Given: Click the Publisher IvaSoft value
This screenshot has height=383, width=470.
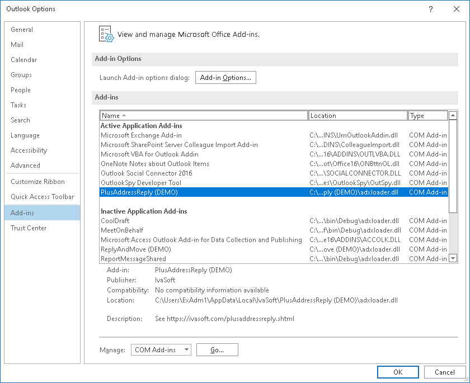Looking at the screenshot, I should [x=165, y=280].
